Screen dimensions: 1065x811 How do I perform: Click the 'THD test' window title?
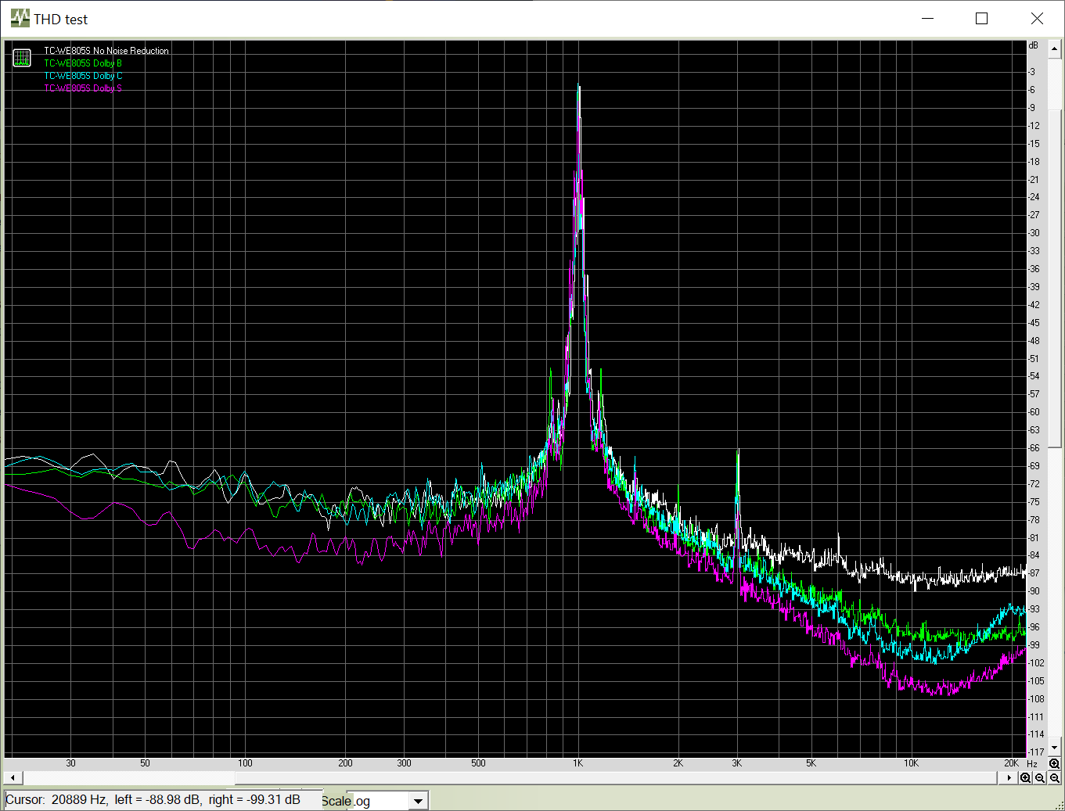(60, 20)
